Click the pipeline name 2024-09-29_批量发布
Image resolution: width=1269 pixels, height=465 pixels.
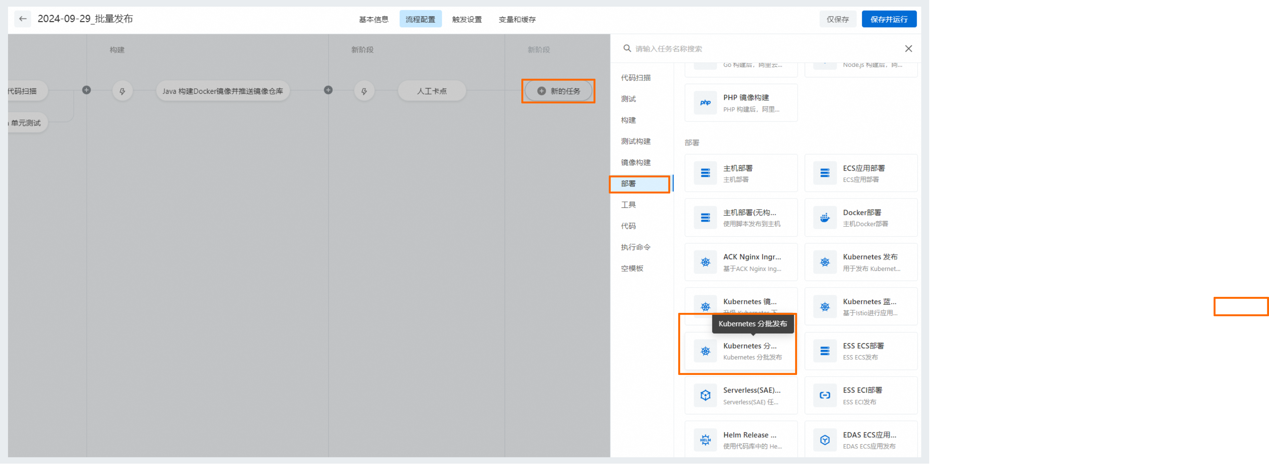pyautogui.click(x=85, y=19)
